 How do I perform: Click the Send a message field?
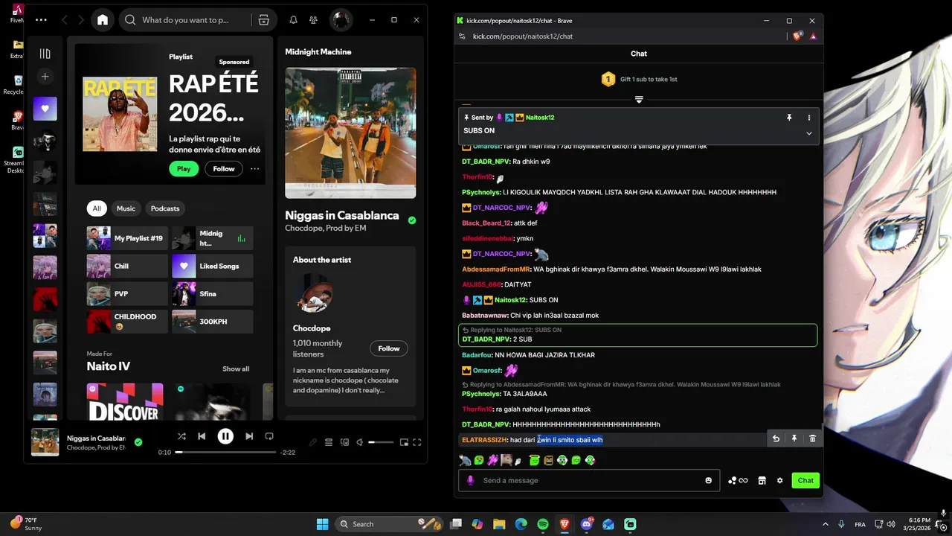click(588, 480)
